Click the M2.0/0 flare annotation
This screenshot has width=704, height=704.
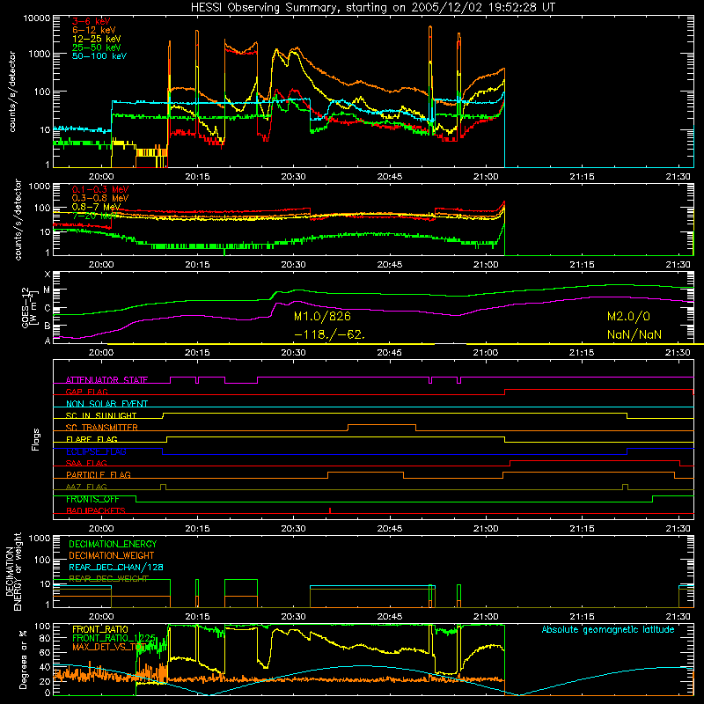[628, 317]
